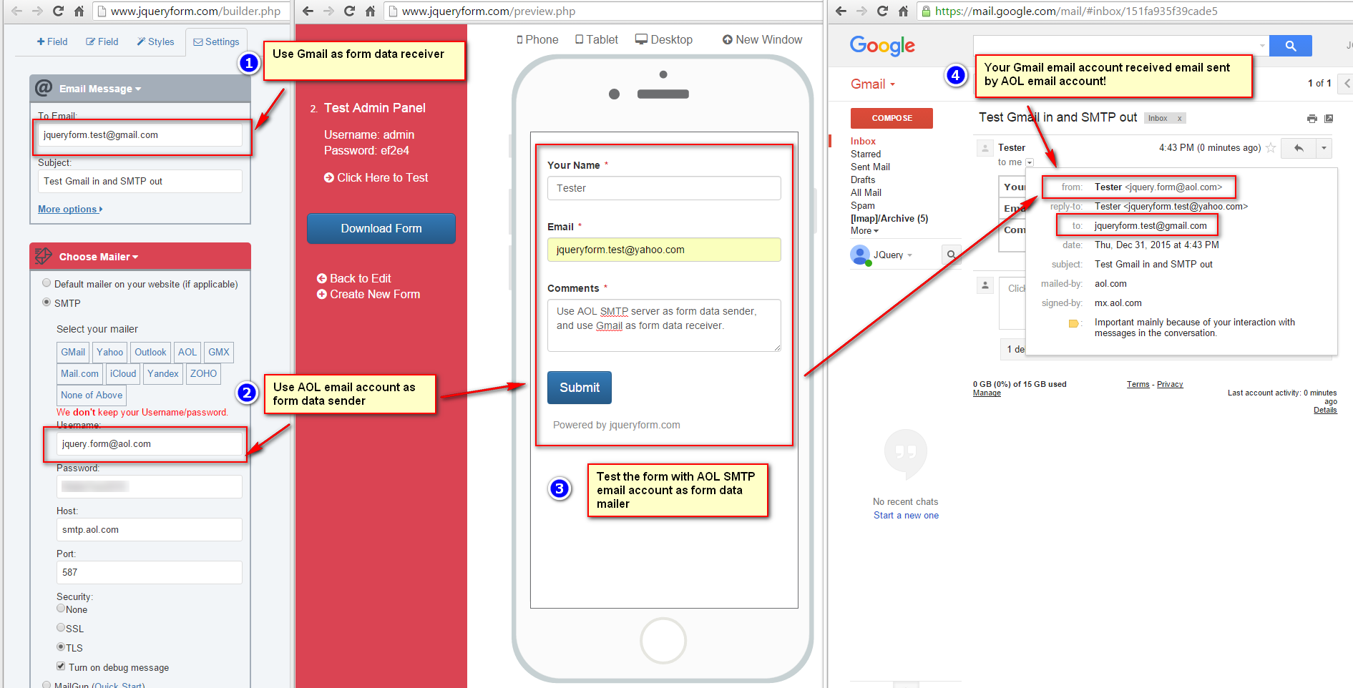Go back in the Gmail browser window
This screenshot has height=688, width=1353.
[x=841, y=11]
